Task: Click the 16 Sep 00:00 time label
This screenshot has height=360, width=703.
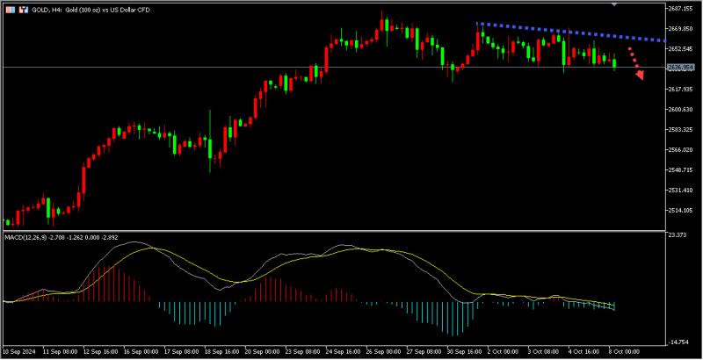Action: (141, 352)
